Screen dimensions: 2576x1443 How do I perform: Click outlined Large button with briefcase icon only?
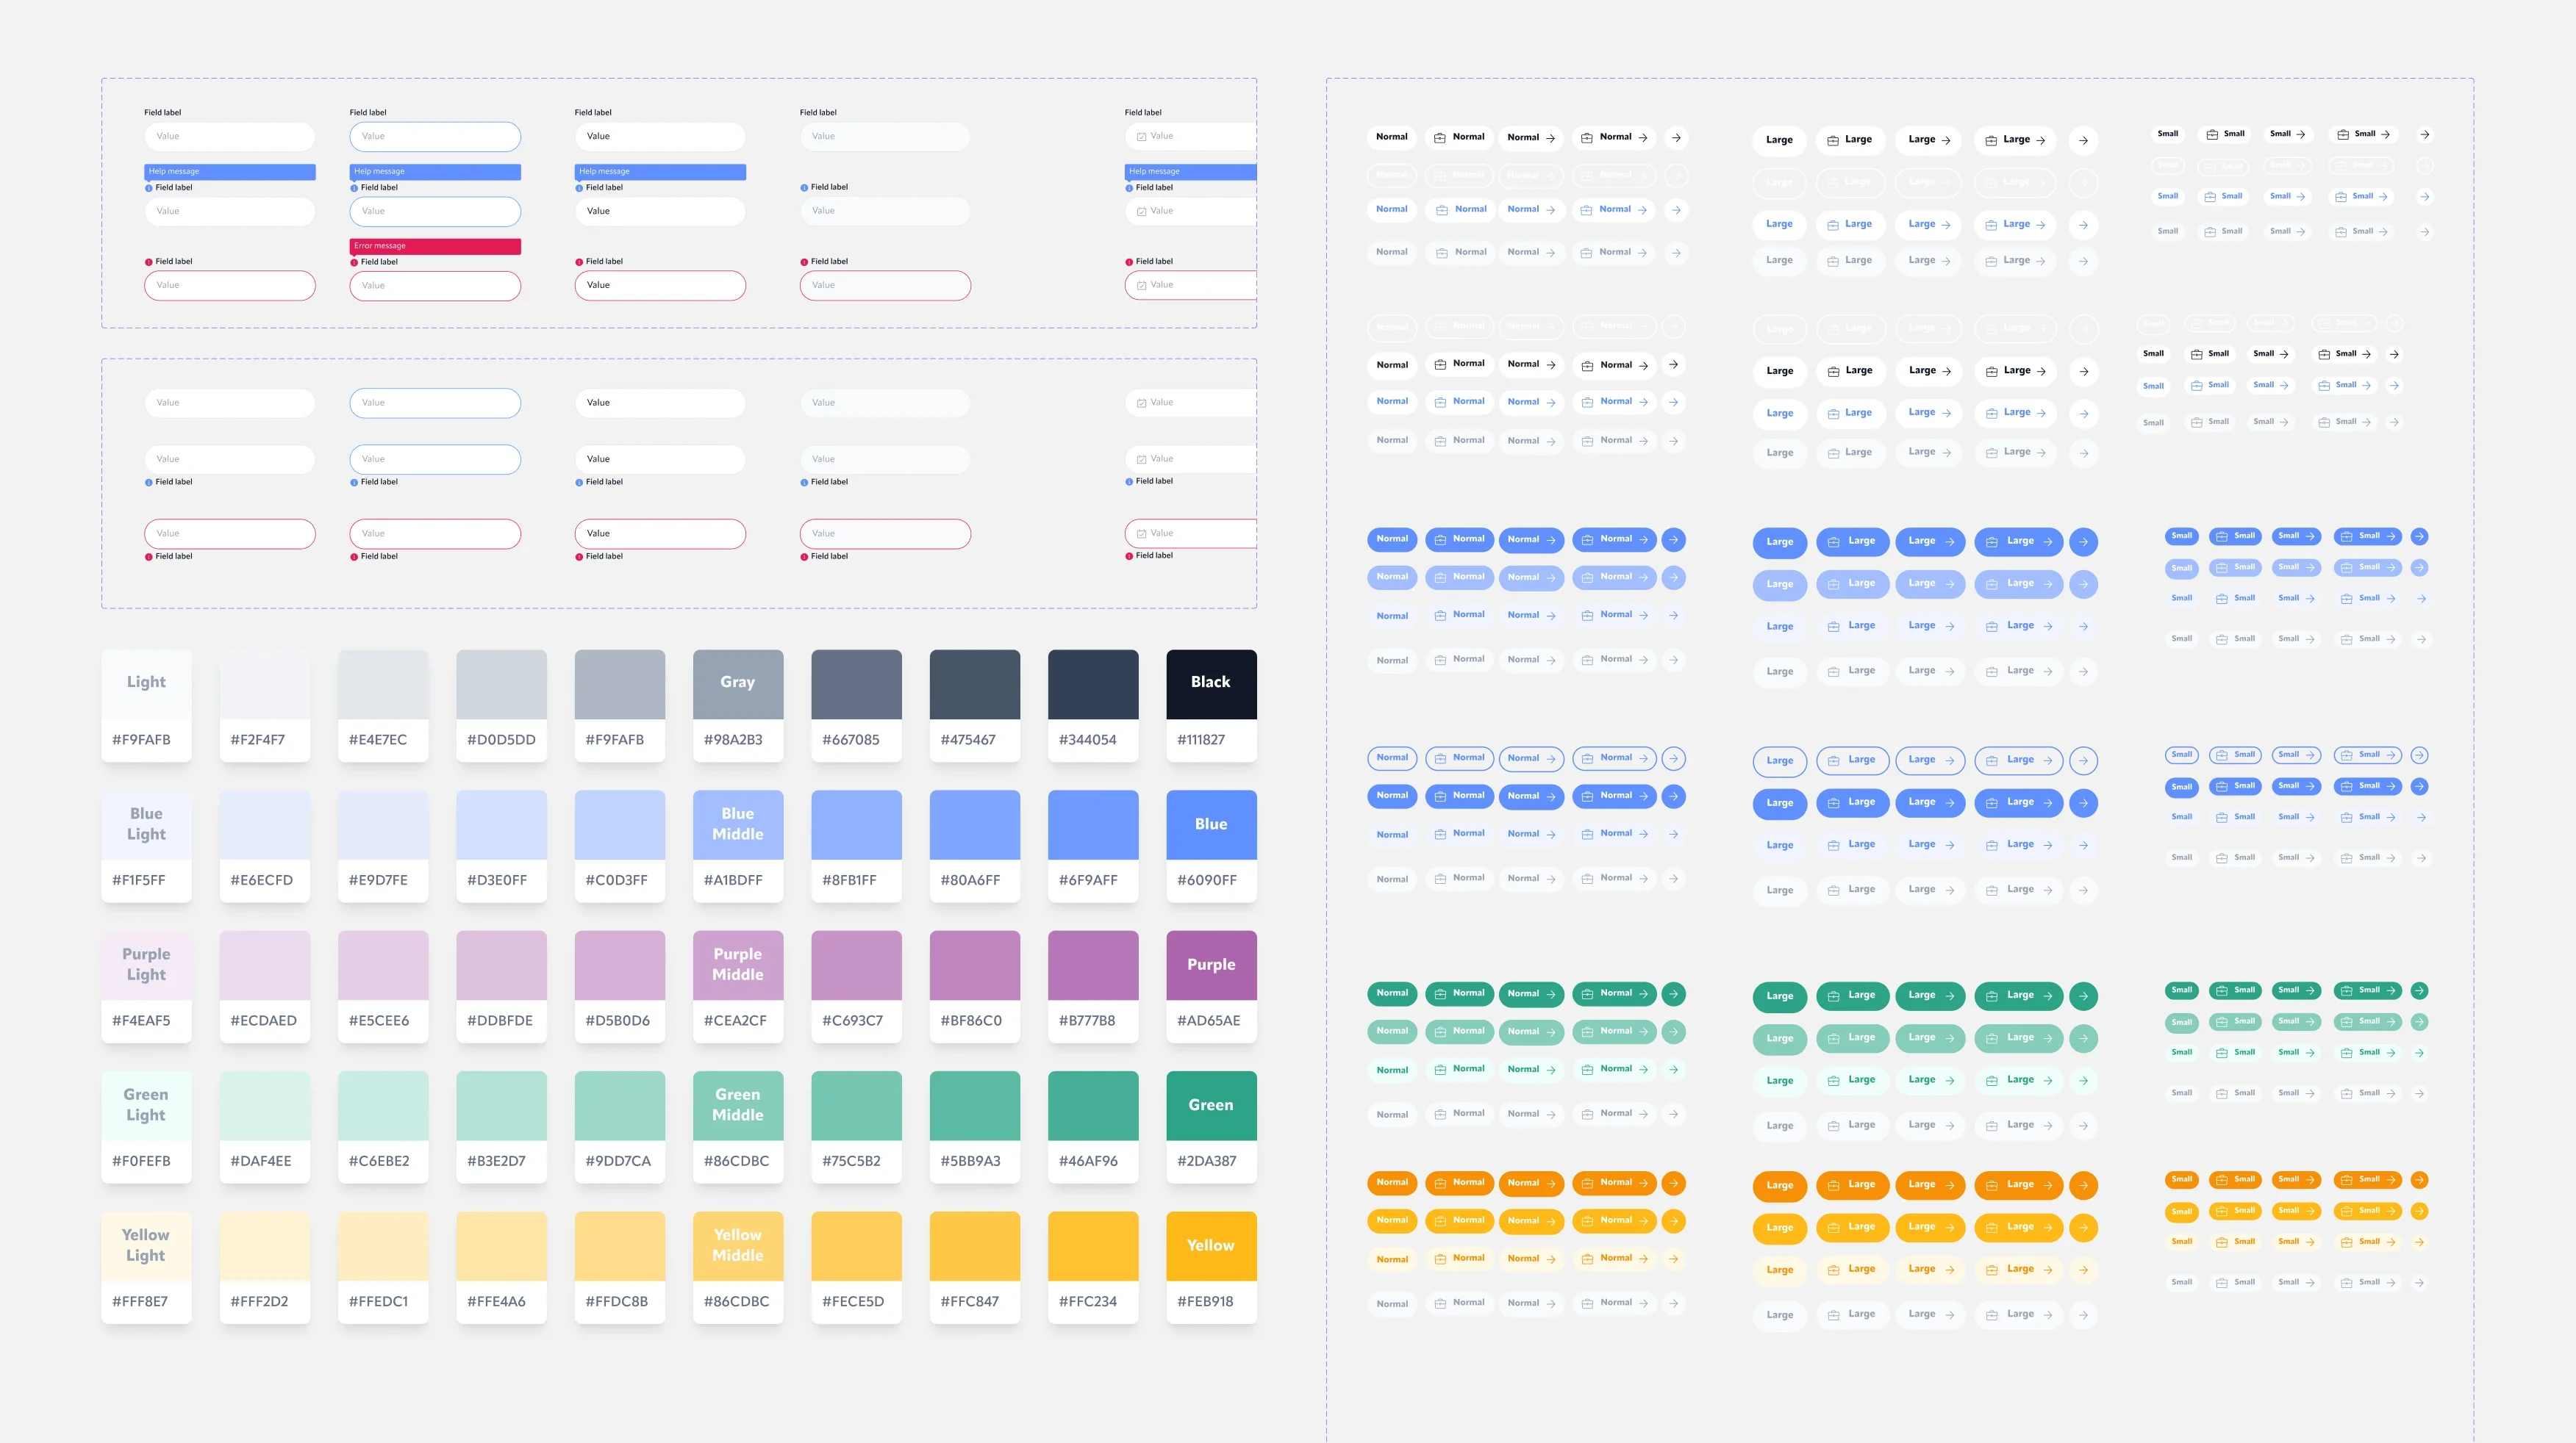[x=1853, y=761]
